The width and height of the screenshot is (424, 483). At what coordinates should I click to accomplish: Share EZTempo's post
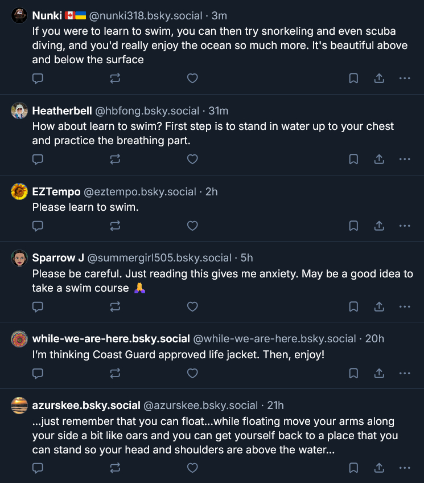pyautogui.click(x=379, y=226)
